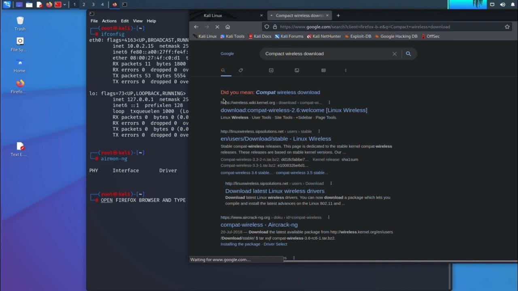The image size is (518, 291).
Task: Focus the terminal window in the taskbar
Action: (124, 4)
